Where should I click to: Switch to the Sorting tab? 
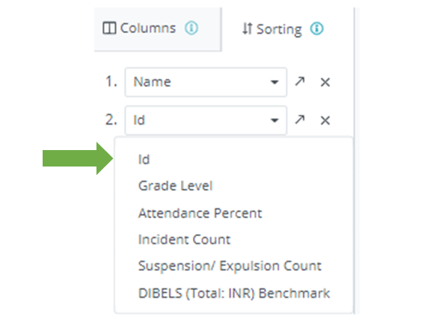pos(283,28)
